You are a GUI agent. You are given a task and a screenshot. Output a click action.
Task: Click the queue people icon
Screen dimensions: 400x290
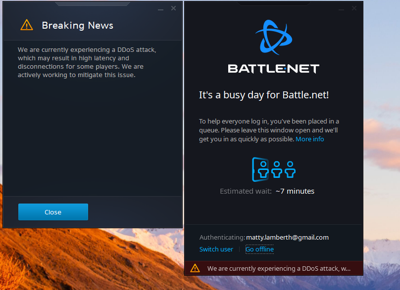274,169
